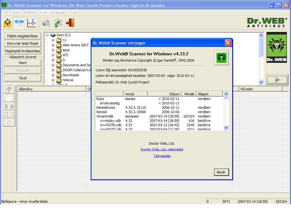
Task: Click the Fájlok megjelenítése button
Action: tap(23, 36)
